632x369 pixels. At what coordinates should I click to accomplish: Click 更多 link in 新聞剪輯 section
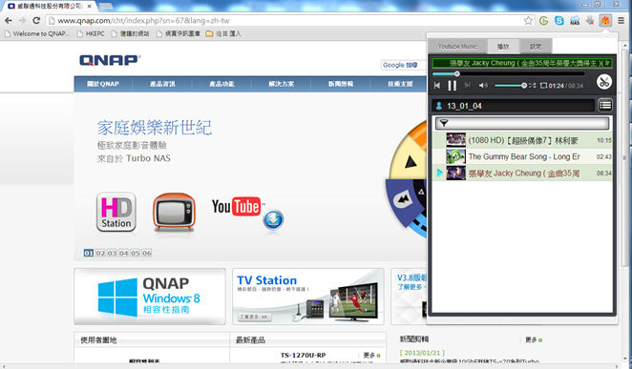tap(534, 340)
